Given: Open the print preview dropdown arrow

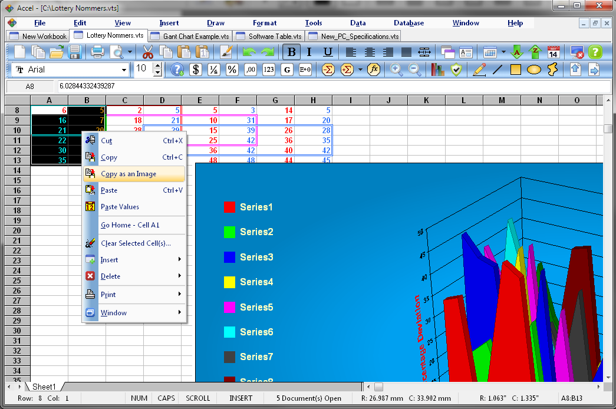Looking at the screenshot, I should (x=129, y=52).
